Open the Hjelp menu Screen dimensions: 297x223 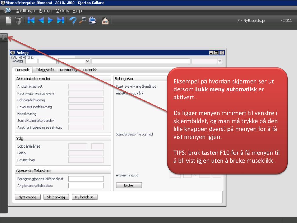coord(77,11)
